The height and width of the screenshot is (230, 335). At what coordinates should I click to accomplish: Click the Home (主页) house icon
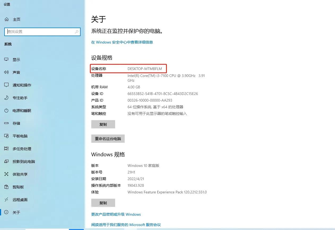[x=7, y=19]
